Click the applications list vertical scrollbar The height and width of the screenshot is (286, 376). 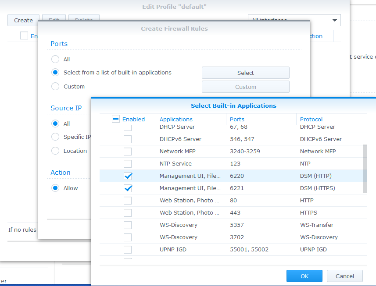tap(365, 169)
